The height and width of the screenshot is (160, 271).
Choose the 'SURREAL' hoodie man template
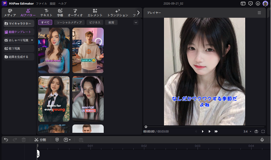point(88,51)
